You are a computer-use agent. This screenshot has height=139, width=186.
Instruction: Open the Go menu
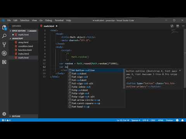(41, 20)
